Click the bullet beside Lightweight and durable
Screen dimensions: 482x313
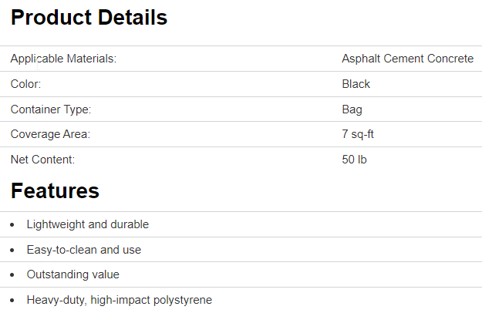click(12, 225)
